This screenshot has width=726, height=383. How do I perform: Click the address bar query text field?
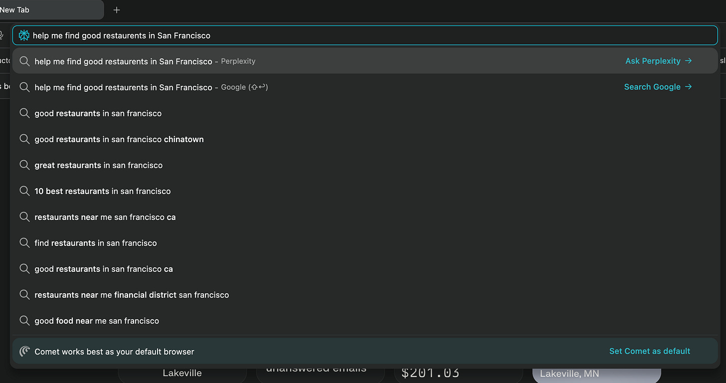click(365, 35)
